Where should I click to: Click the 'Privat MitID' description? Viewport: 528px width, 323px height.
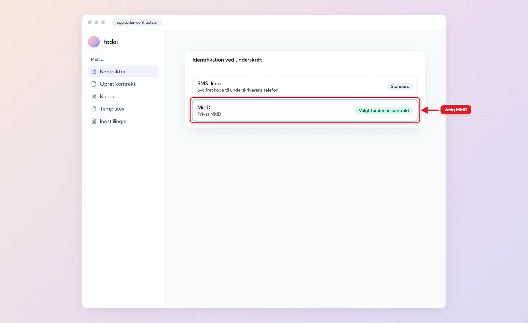pyautogui.click(x=209, y=114)
